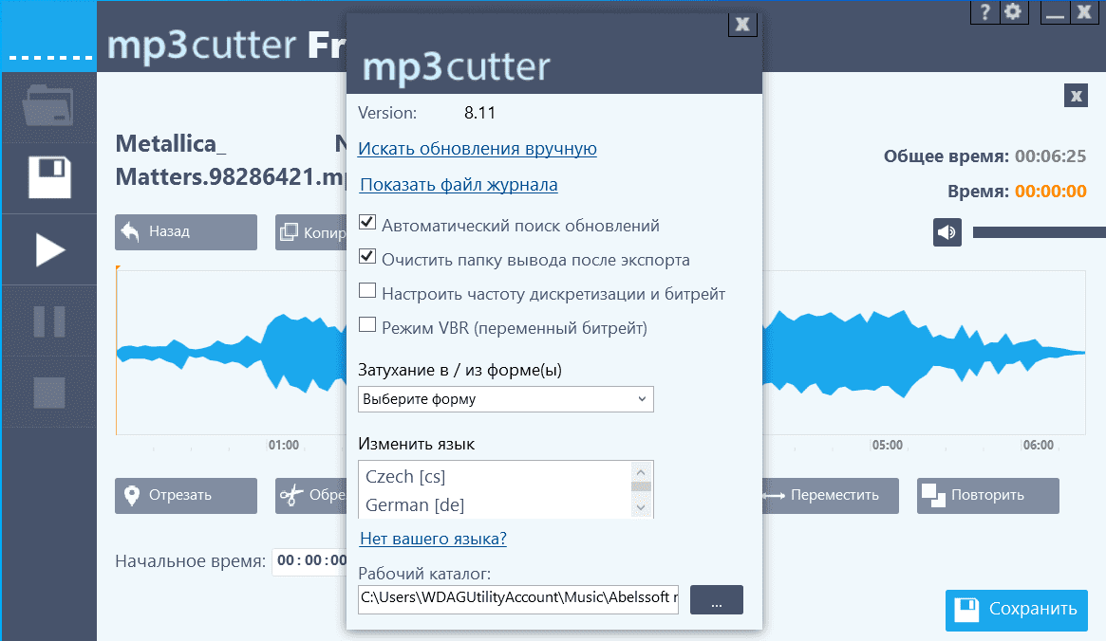Screen dimensions: 1106x641
Task: Click the 01:00 timeline label
Action: [x=284, y=445]
